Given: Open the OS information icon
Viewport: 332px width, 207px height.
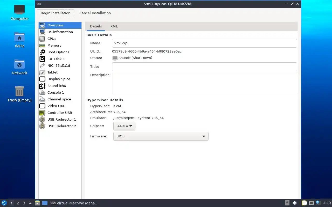Looking at the screenshot, I should coord(42,32).
